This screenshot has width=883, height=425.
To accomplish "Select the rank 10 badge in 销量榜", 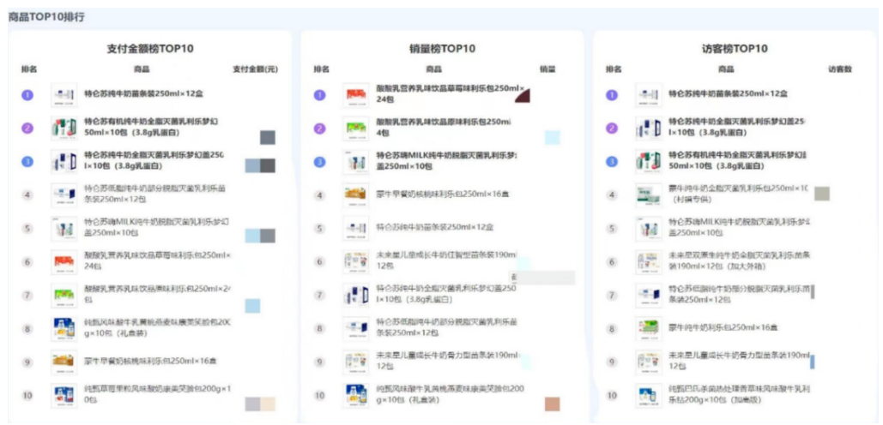I will coord(320,396).
